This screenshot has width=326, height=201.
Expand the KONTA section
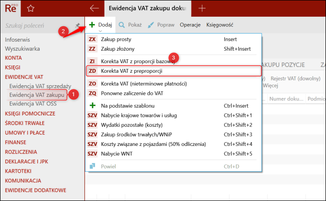pos(13,58)
